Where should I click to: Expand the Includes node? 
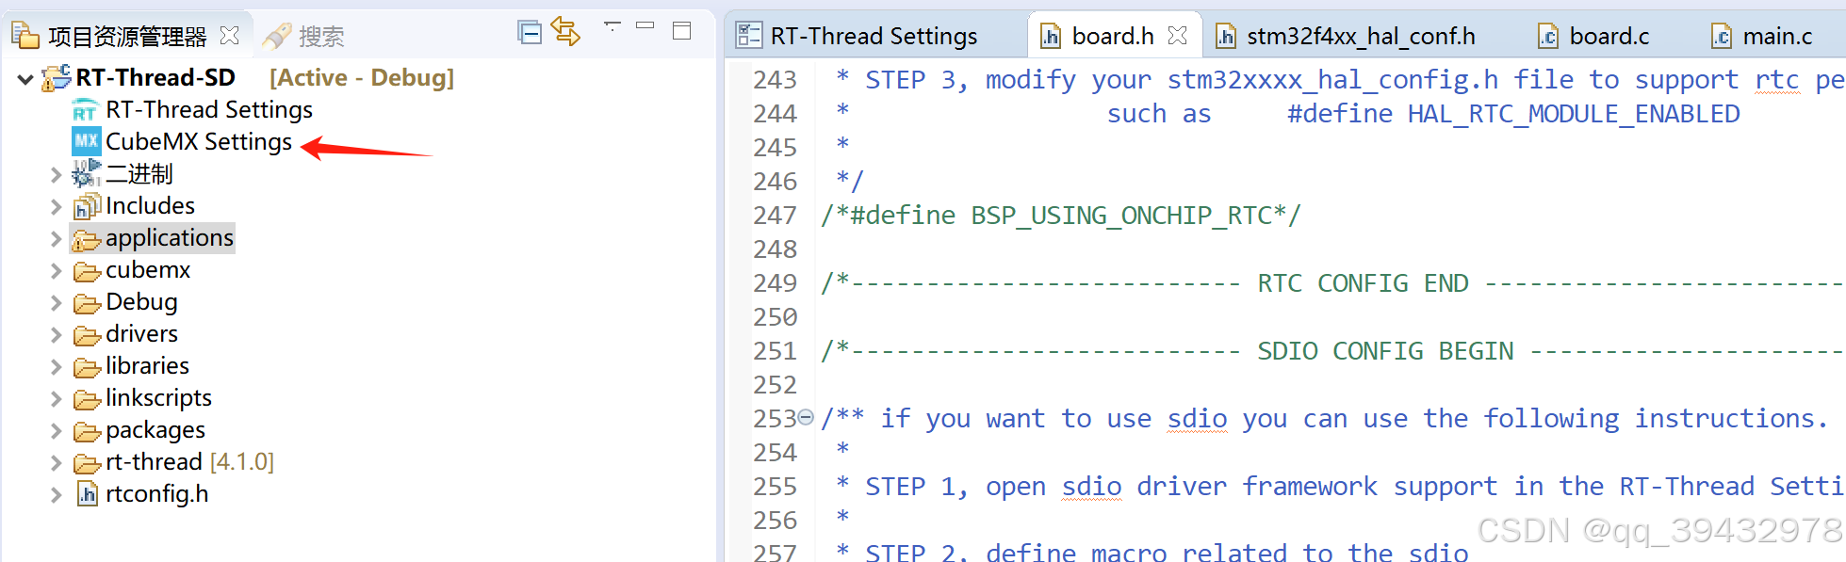(x=56, y=207)
